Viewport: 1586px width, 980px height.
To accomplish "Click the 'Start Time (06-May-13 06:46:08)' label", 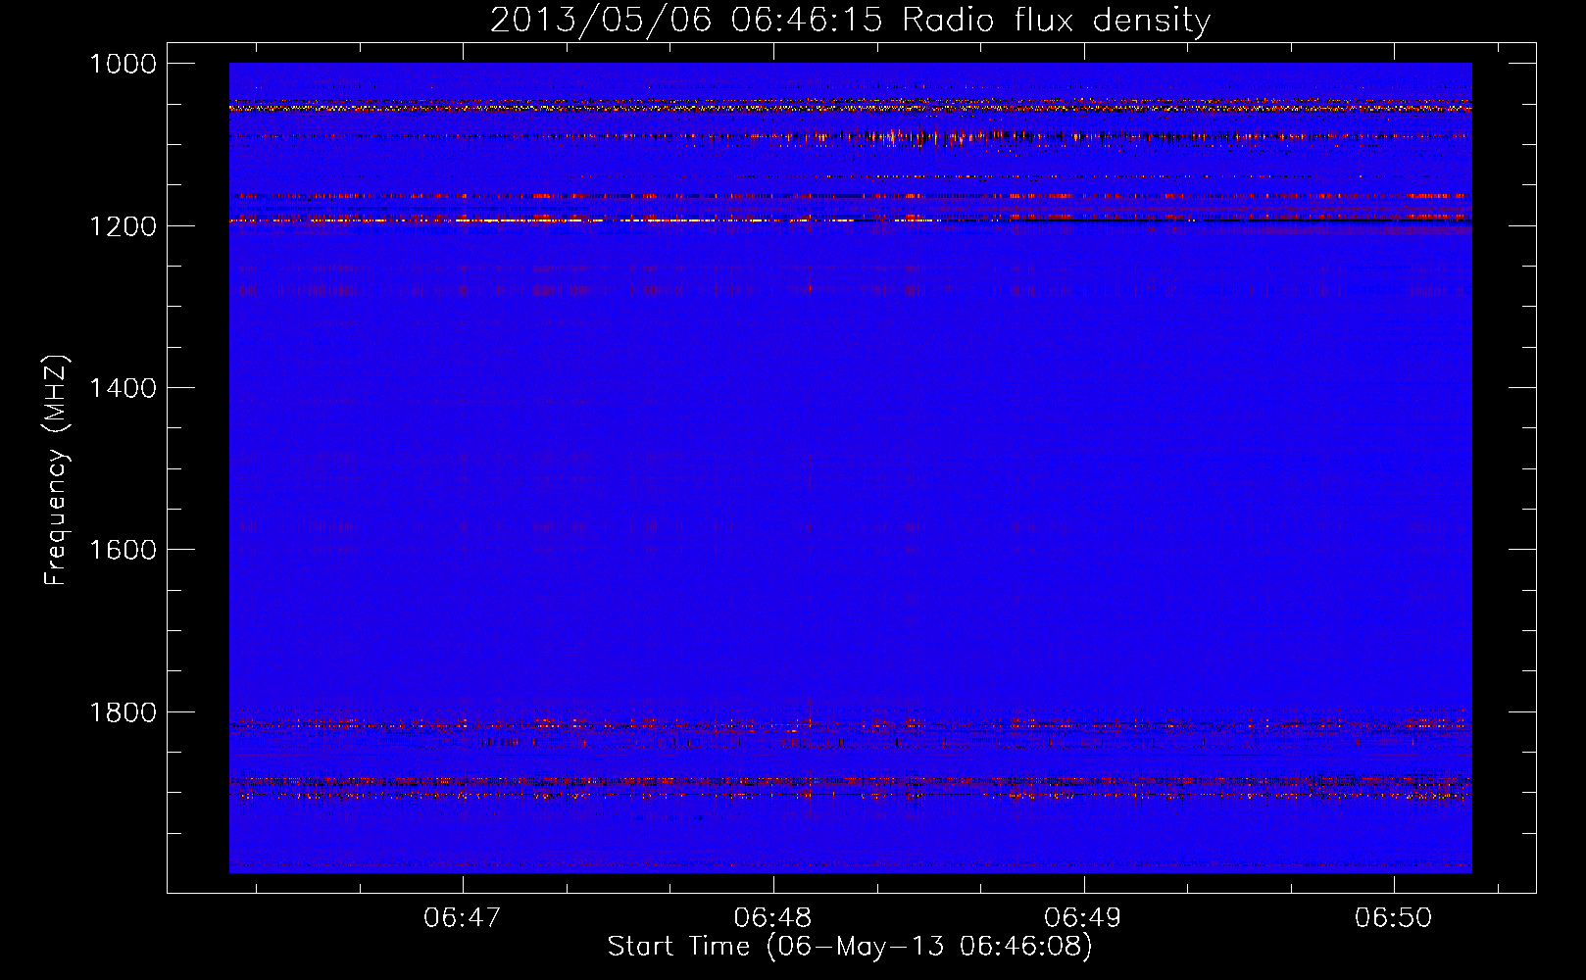I will (850, 947).
